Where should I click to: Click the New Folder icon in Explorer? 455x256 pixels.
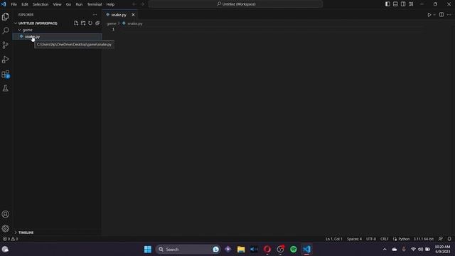tap(83, 23)
